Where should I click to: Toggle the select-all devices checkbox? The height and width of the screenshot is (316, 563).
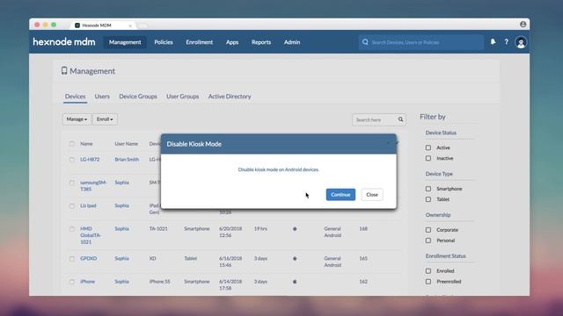72,144
